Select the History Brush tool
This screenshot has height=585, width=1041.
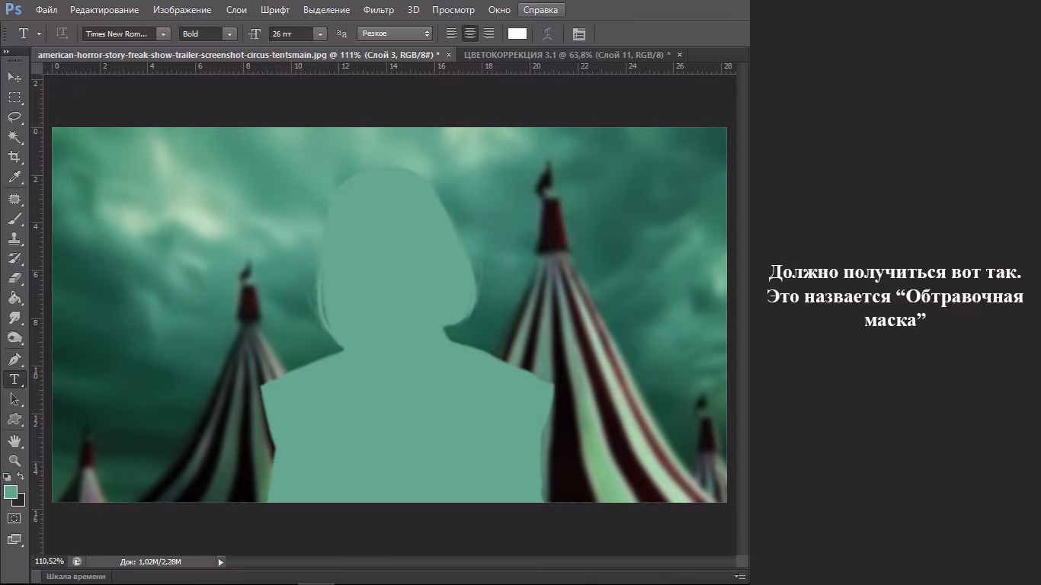(14, 258)
